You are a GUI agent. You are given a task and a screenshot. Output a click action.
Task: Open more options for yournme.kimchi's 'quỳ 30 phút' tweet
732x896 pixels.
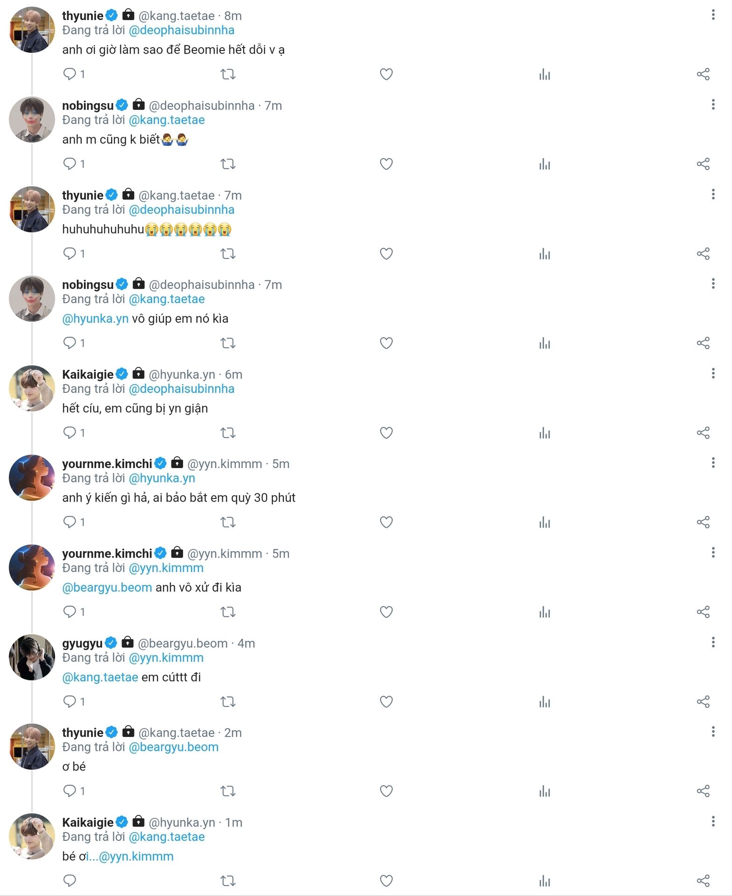tap(713, 462)
